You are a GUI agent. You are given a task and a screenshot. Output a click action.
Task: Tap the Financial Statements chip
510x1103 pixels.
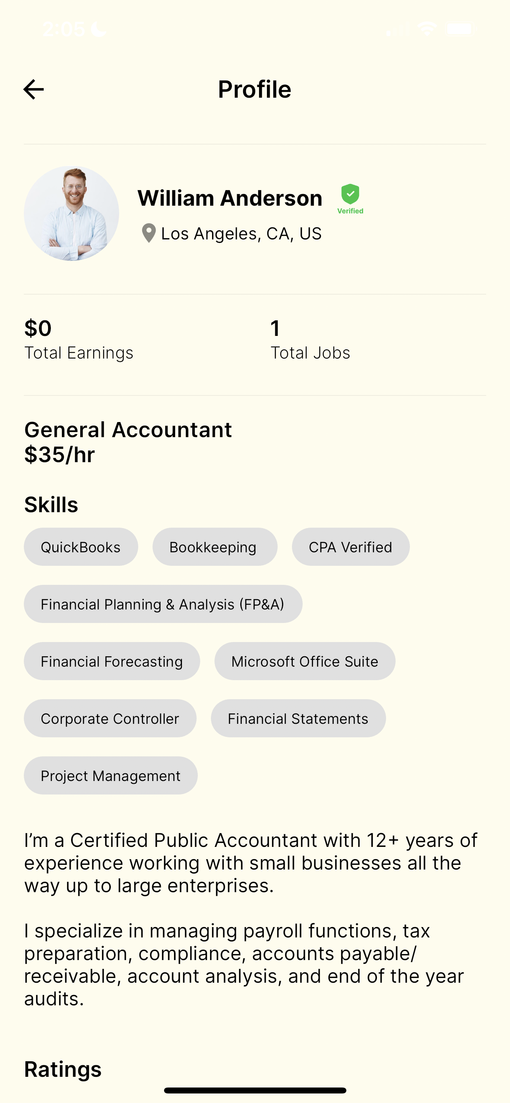298,718
